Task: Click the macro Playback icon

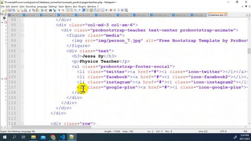Action: coord(118,10)
